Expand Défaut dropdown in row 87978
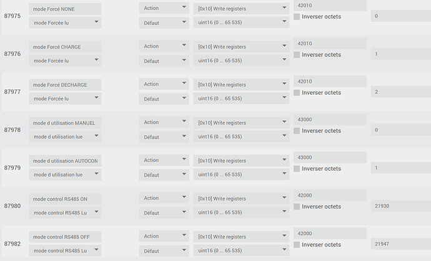431x261 pixels. pyautogui.click(x=164, y=136)
